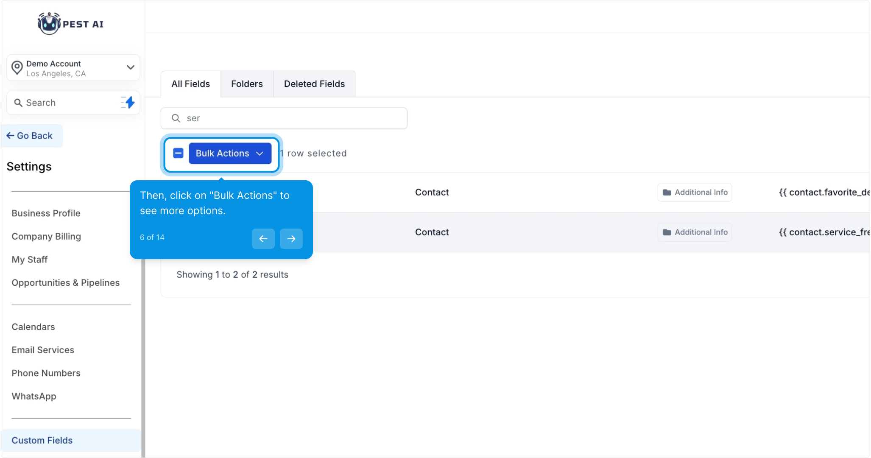
Task: Click 'Contact' in the service field row
Action: (432, 232)
